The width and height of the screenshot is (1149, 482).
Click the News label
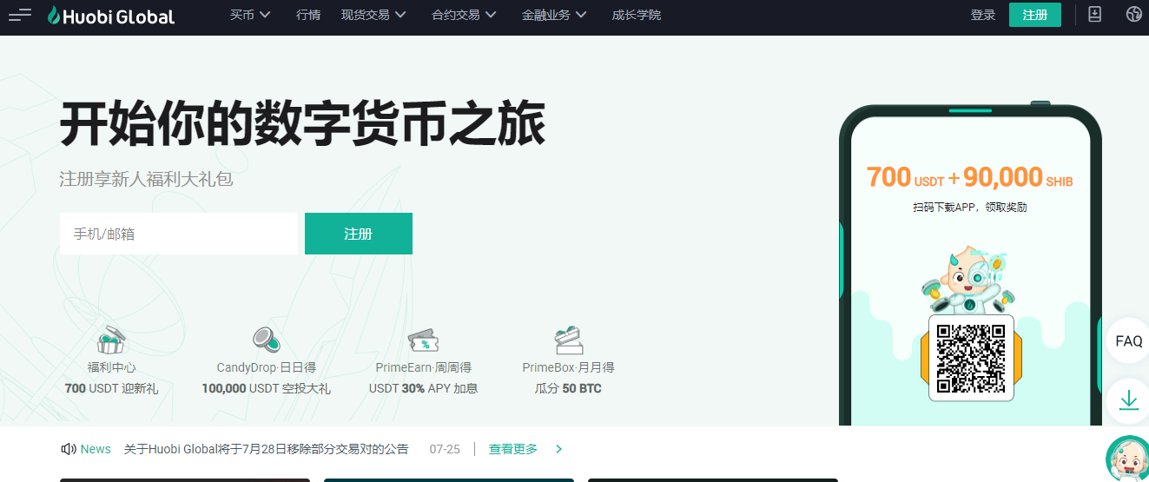coord(96,449)
